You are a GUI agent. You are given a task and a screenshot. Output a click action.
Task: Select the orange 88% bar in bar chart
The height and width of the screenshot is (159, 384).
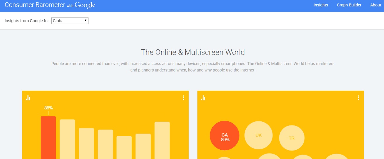48,137
